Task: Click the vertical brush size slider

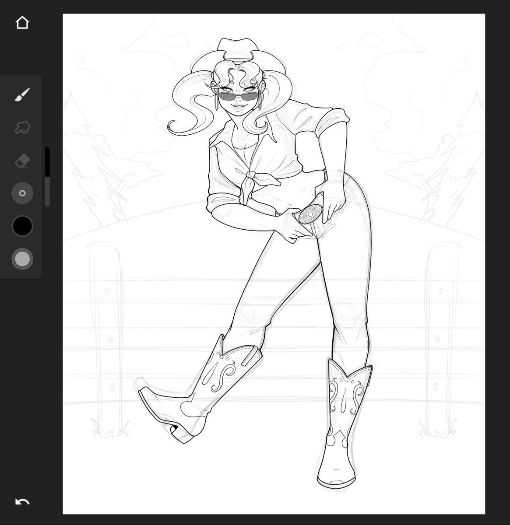Action: click(47, 176)
